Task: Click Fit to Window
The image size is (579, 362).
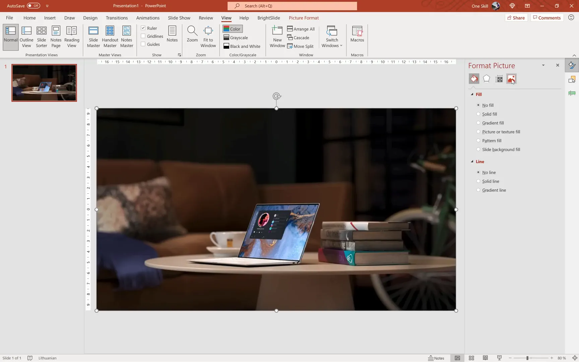Action: 208,37
